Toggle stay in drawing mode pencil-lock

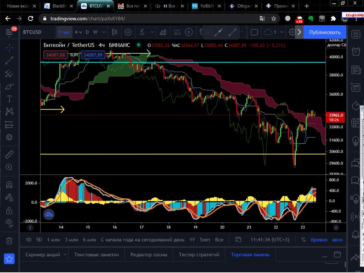[9, 198]
